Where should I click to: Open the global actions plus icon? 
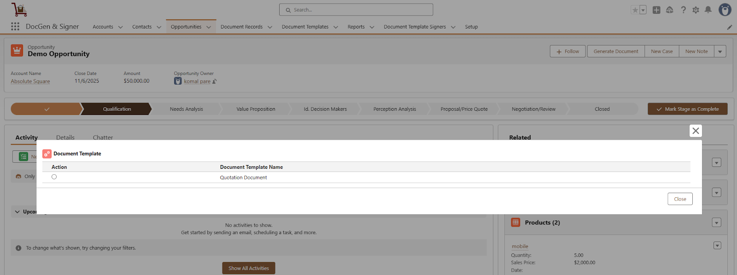tap(656, 10)
